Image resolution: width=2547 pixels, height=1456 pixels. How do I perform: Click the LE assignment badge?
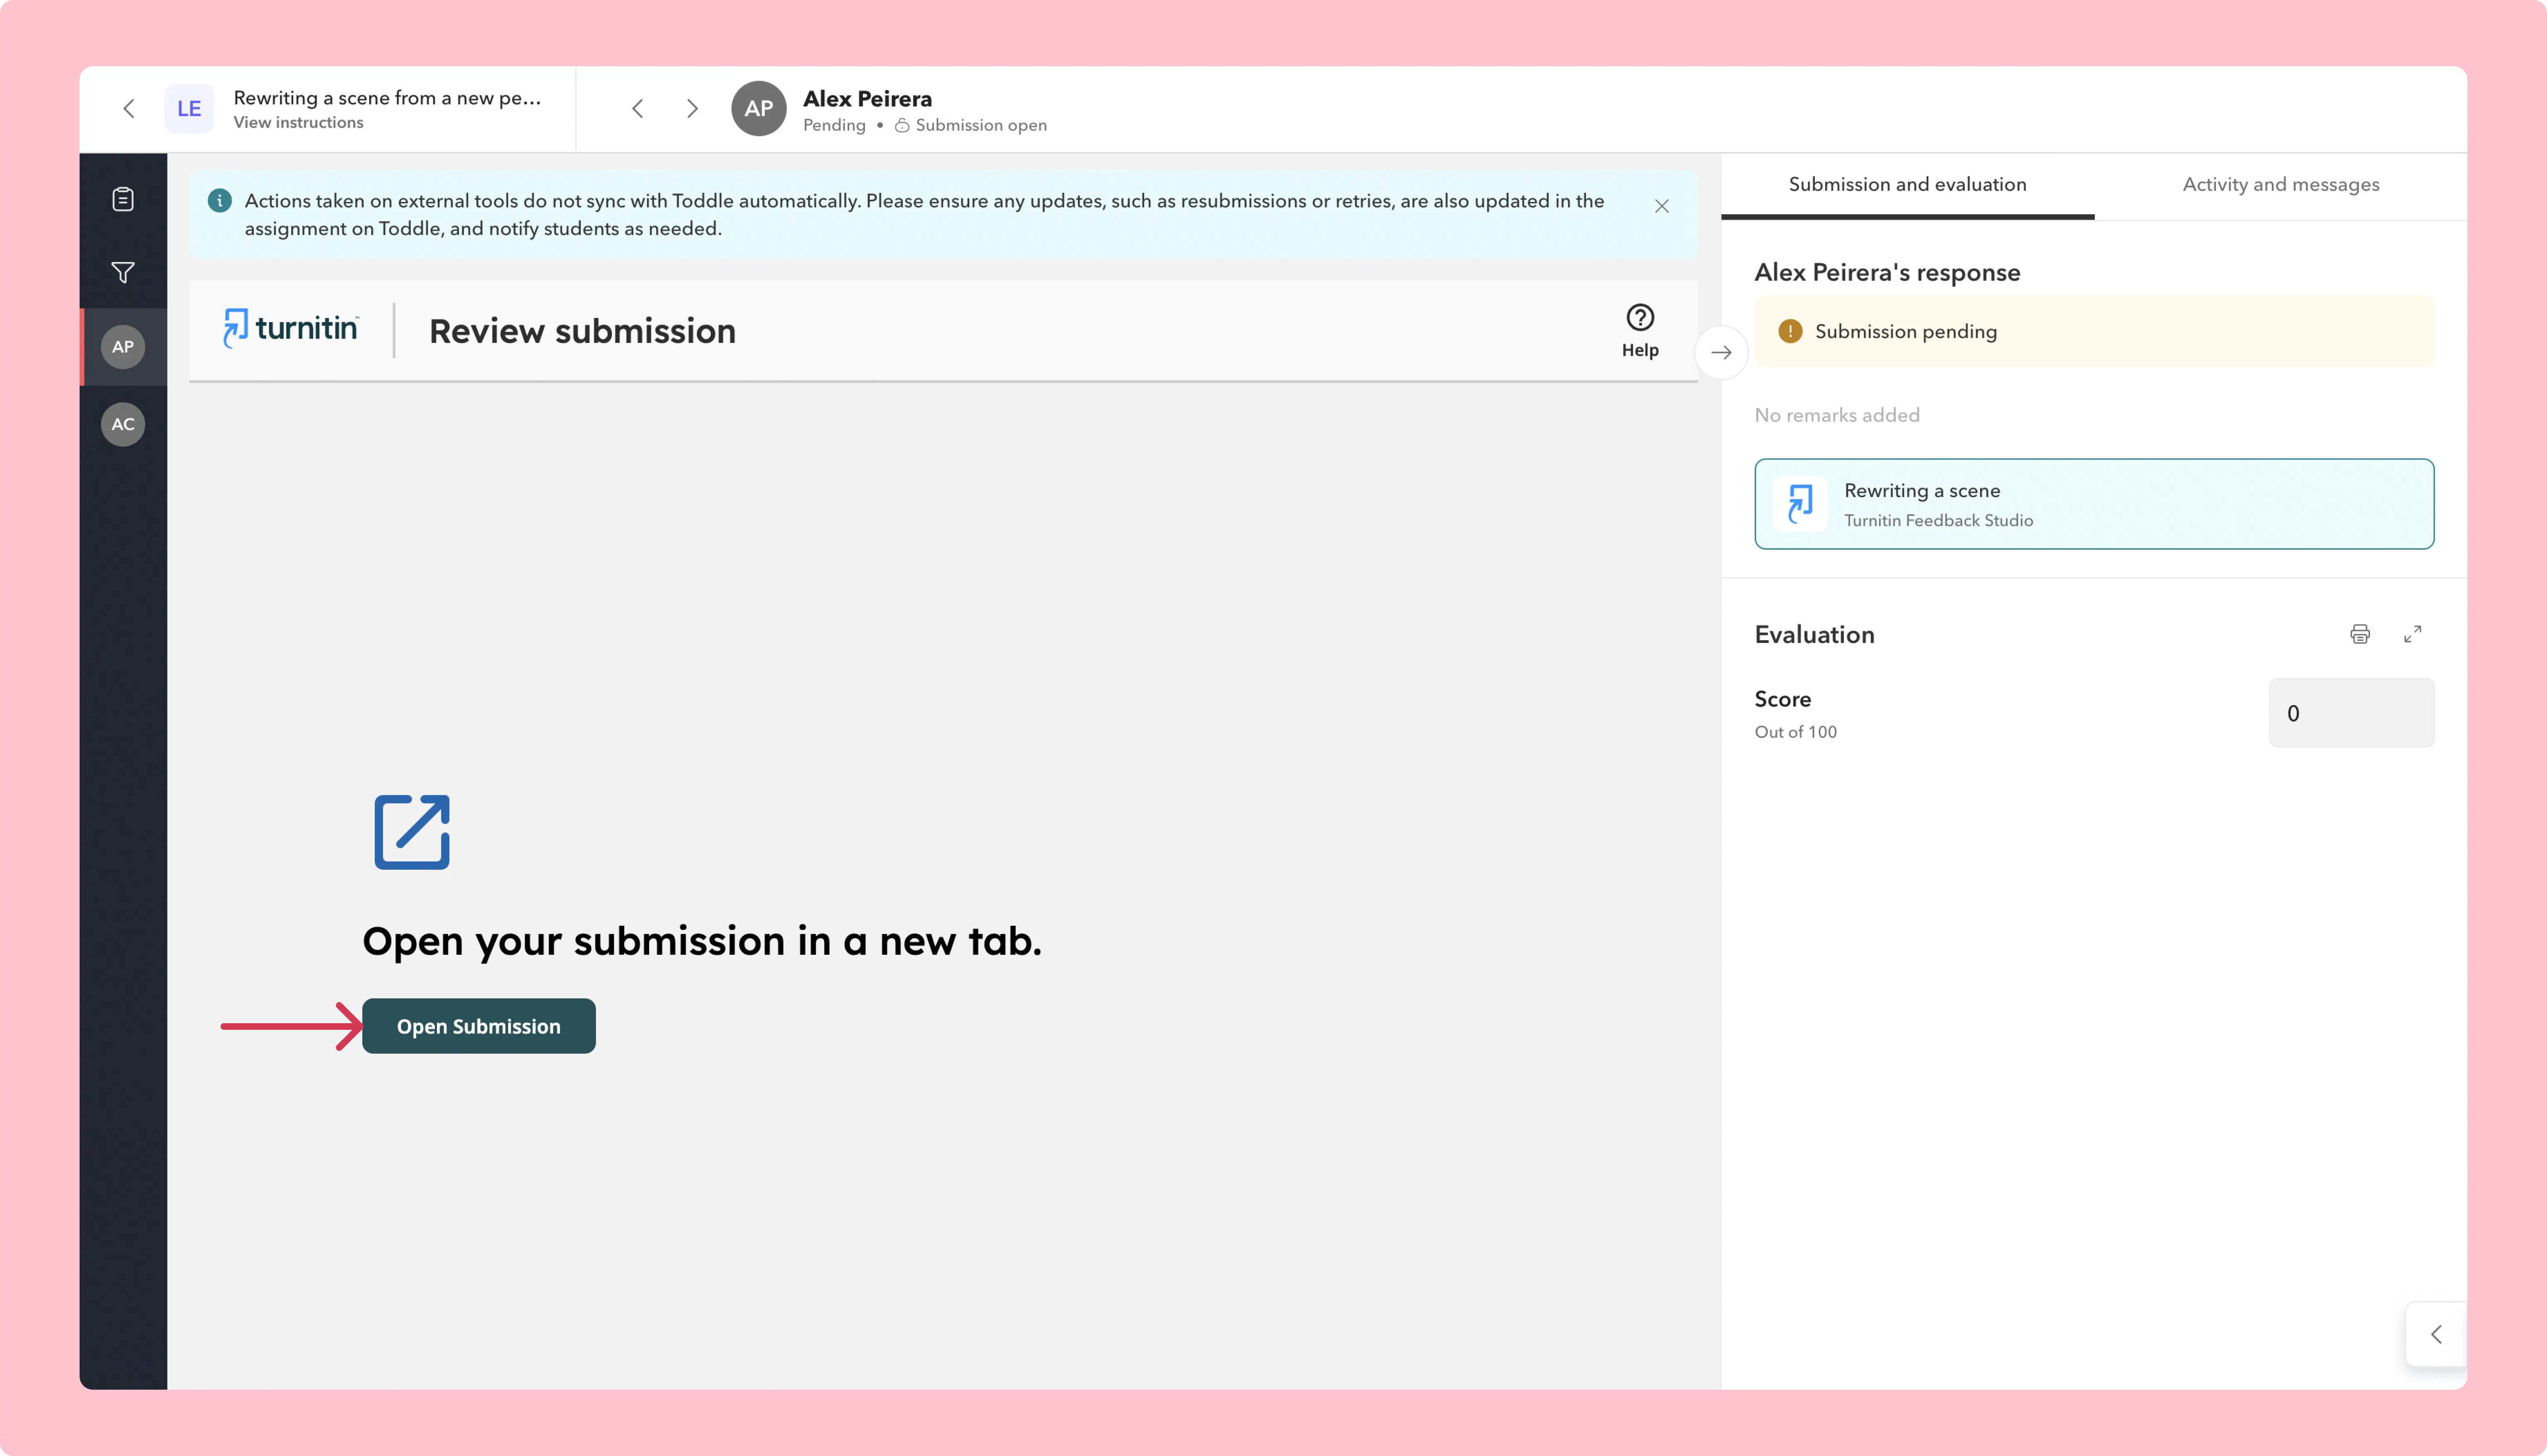[x=189, y=108]
